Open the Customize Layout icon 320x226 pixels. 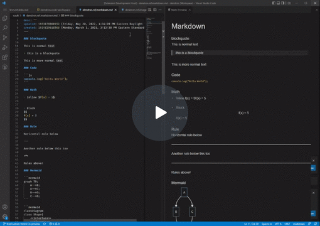289,3
